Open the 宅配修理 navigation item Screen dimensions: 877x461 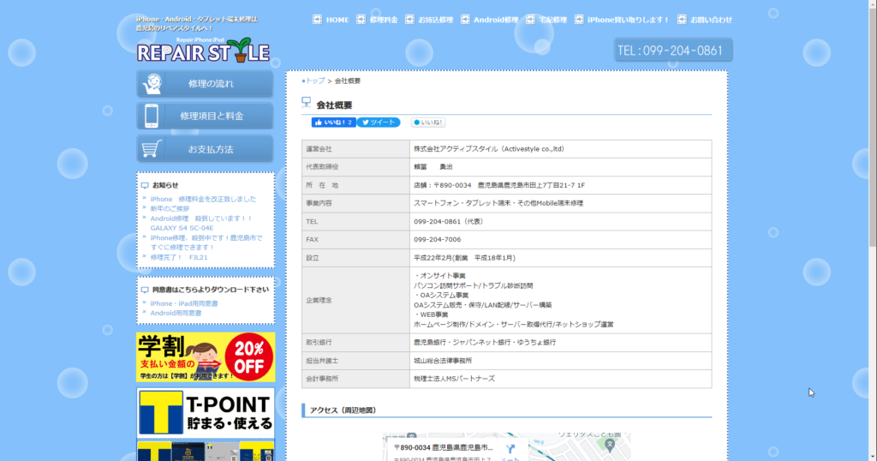click(x=552, y=20)
